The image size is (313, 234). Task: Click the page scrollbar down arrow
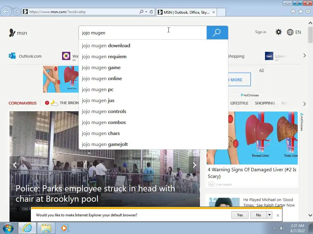pyautogui.click(x=310, y=215)
